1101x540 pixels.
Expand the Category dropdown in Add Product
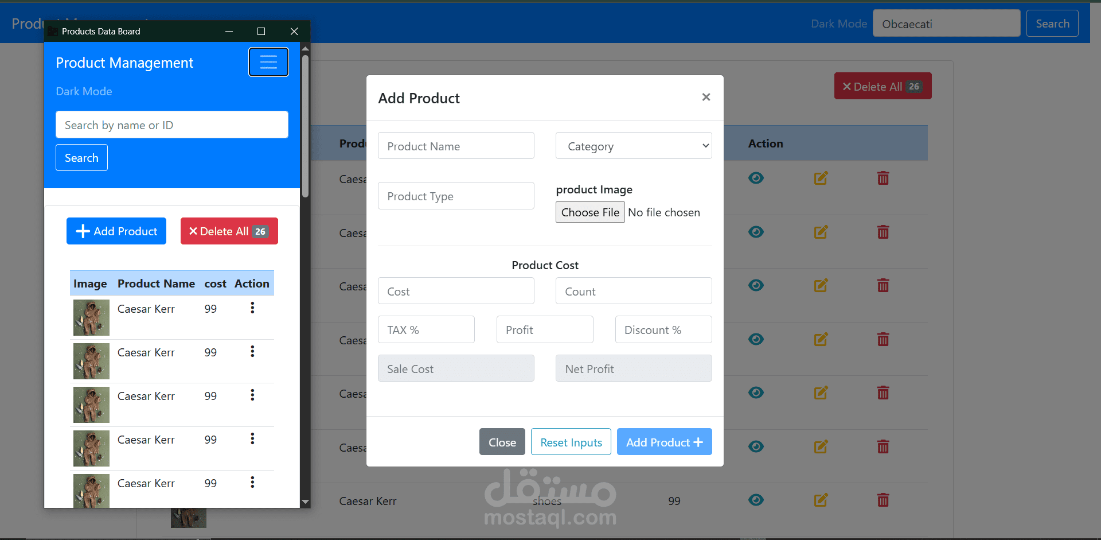point(634,146)
